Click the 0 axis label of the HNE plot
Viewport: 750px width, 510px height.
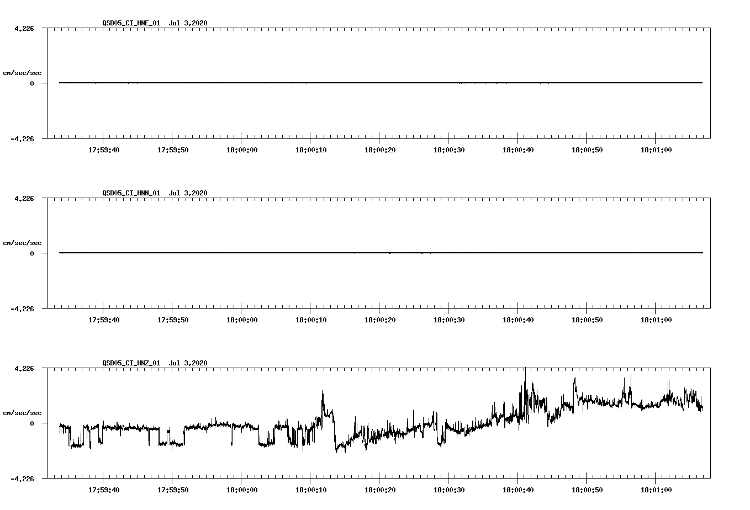tap(32, 83)
